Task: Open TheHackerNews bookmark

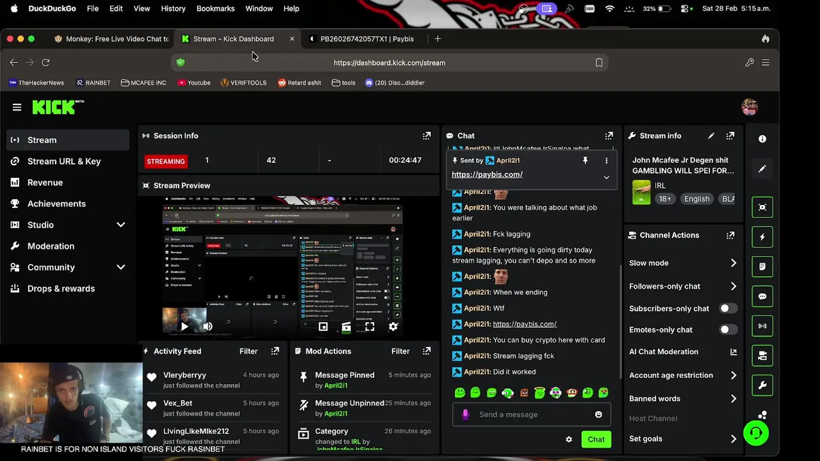Action: click(x=37, y=83)
